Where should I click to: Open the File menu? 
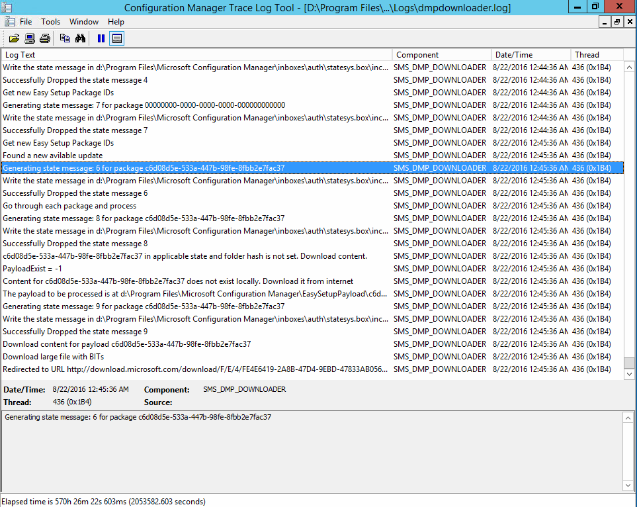[26, 22]
